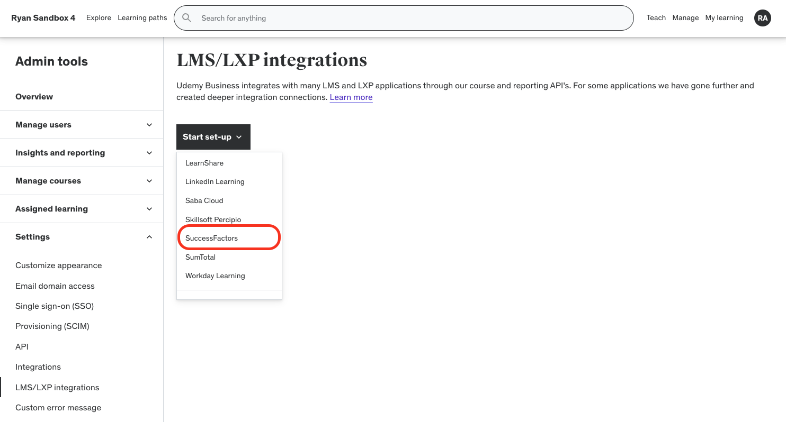Choose Saba Cloud from the dropdown

[229, 200]
